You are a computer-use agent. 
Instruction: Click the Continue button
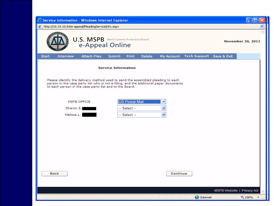click(179, 174)
